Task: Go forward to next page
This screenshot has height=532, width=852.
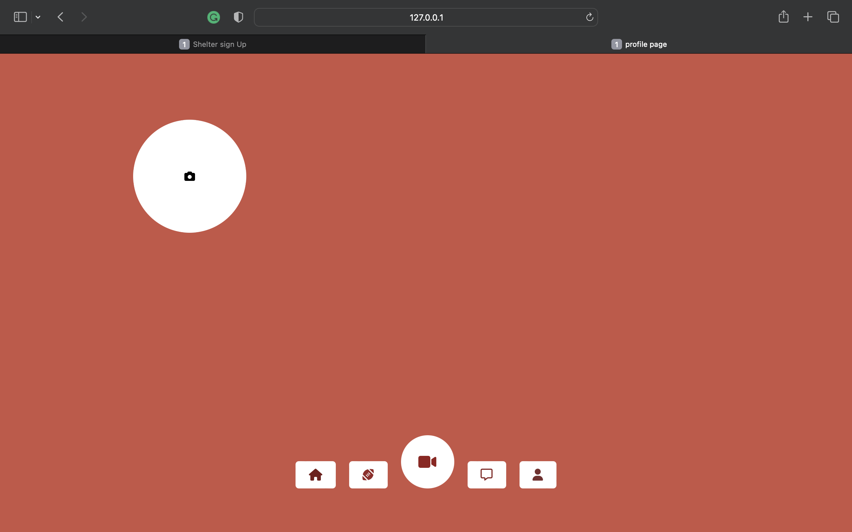Action: (x=84, y=17)
